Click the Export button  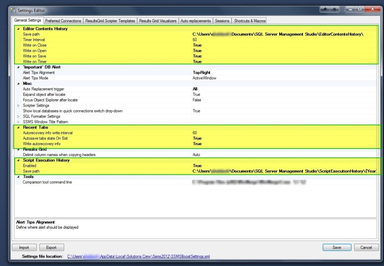pos(51,247)
